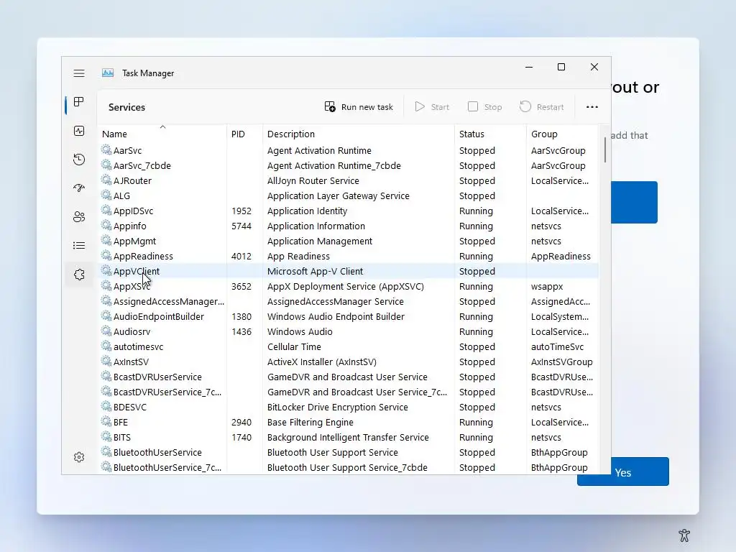This screenshot has width=736, height=552.
Task: Click the gear icon beside Audiosrv
Action: click(106, 331)
